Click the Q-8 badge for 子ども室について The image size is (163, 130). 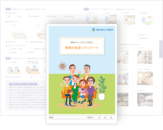pyautogui.click(x=8, y=58)
